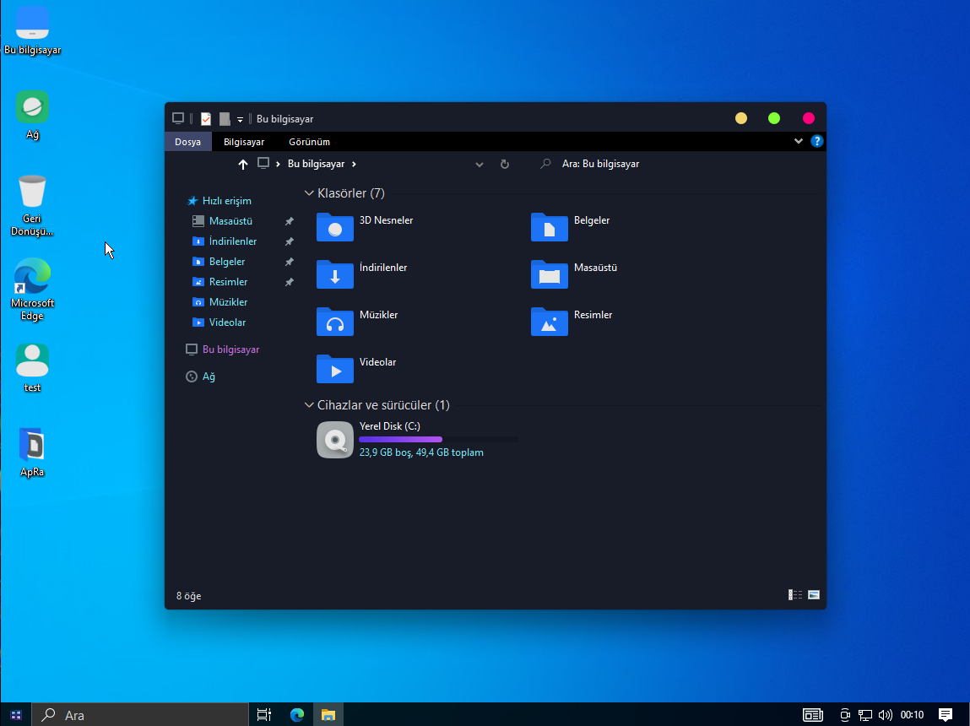Open Task View on the taskbar
This screenshot has height=726, width=970.
(x=264, y=715)
